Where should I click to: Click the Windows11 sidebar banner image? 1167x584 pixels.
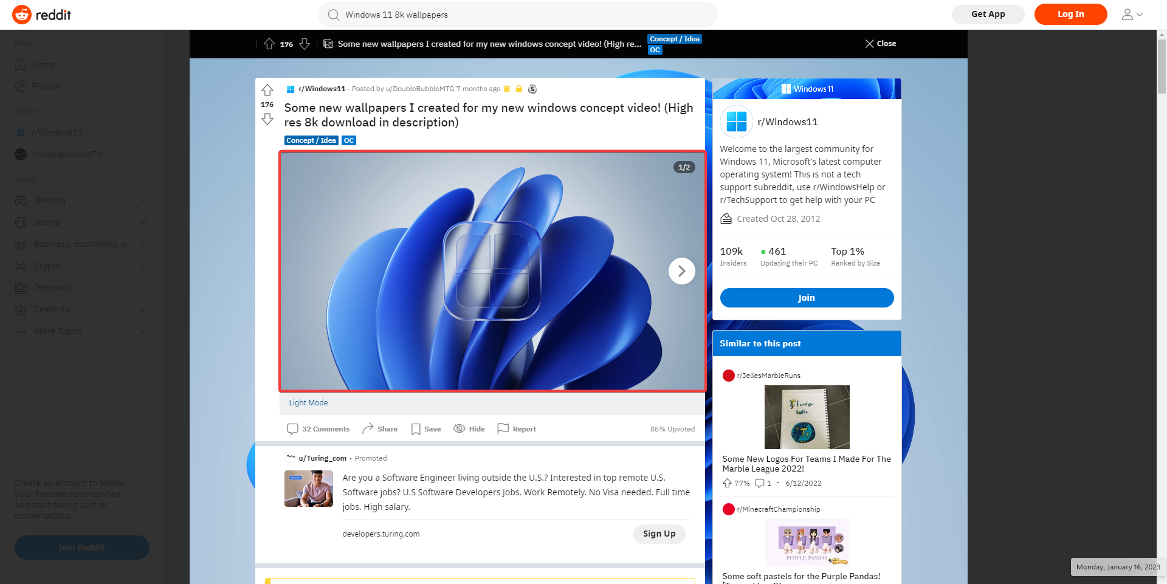click(x=807, y=89)
